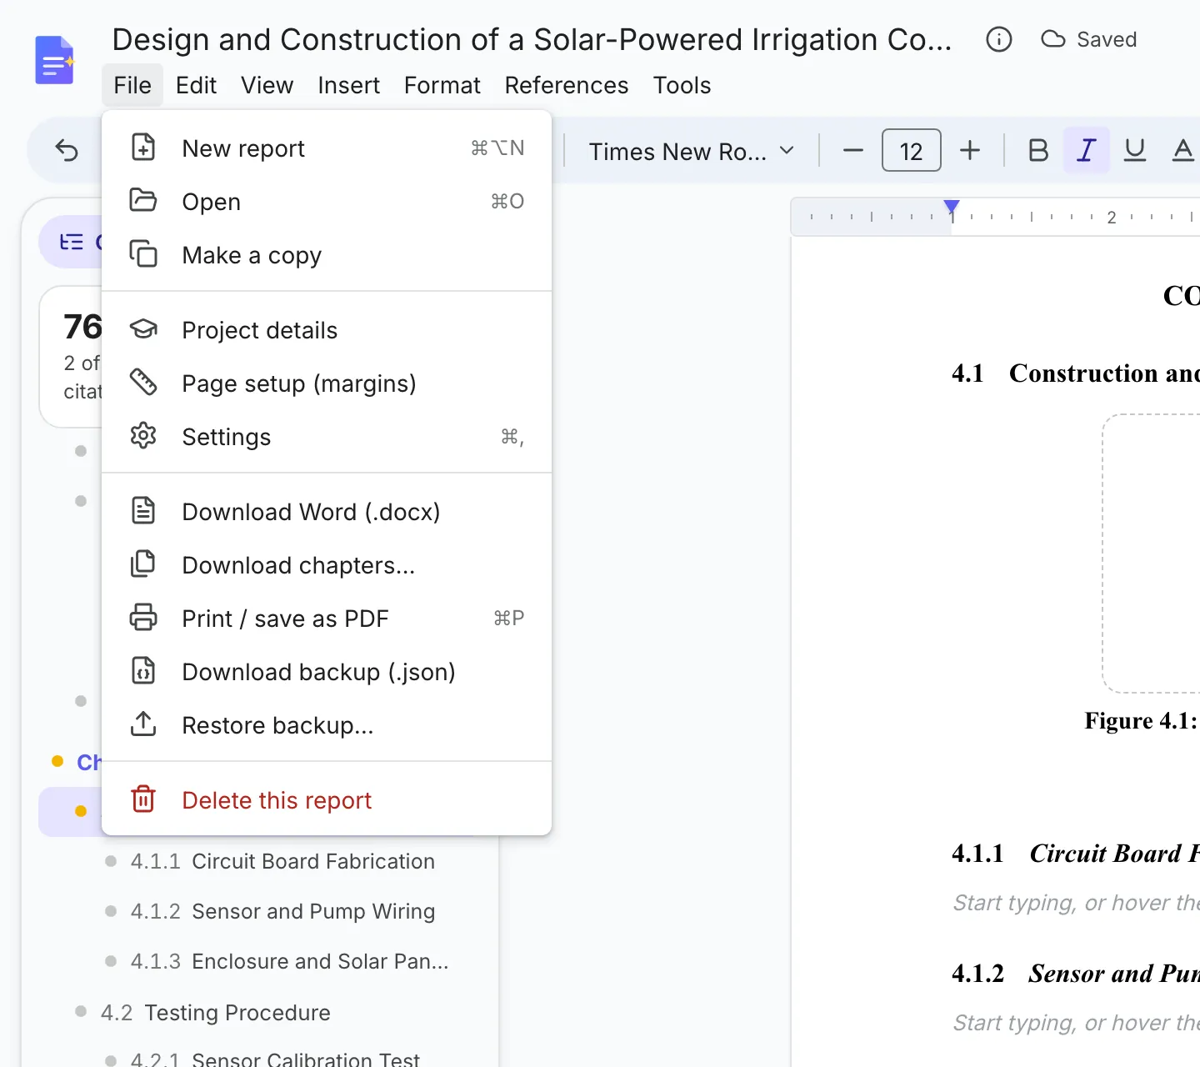The image size is (1200, 1067).
Task: Click the printer icon for Print
Action: pos(143,618)
